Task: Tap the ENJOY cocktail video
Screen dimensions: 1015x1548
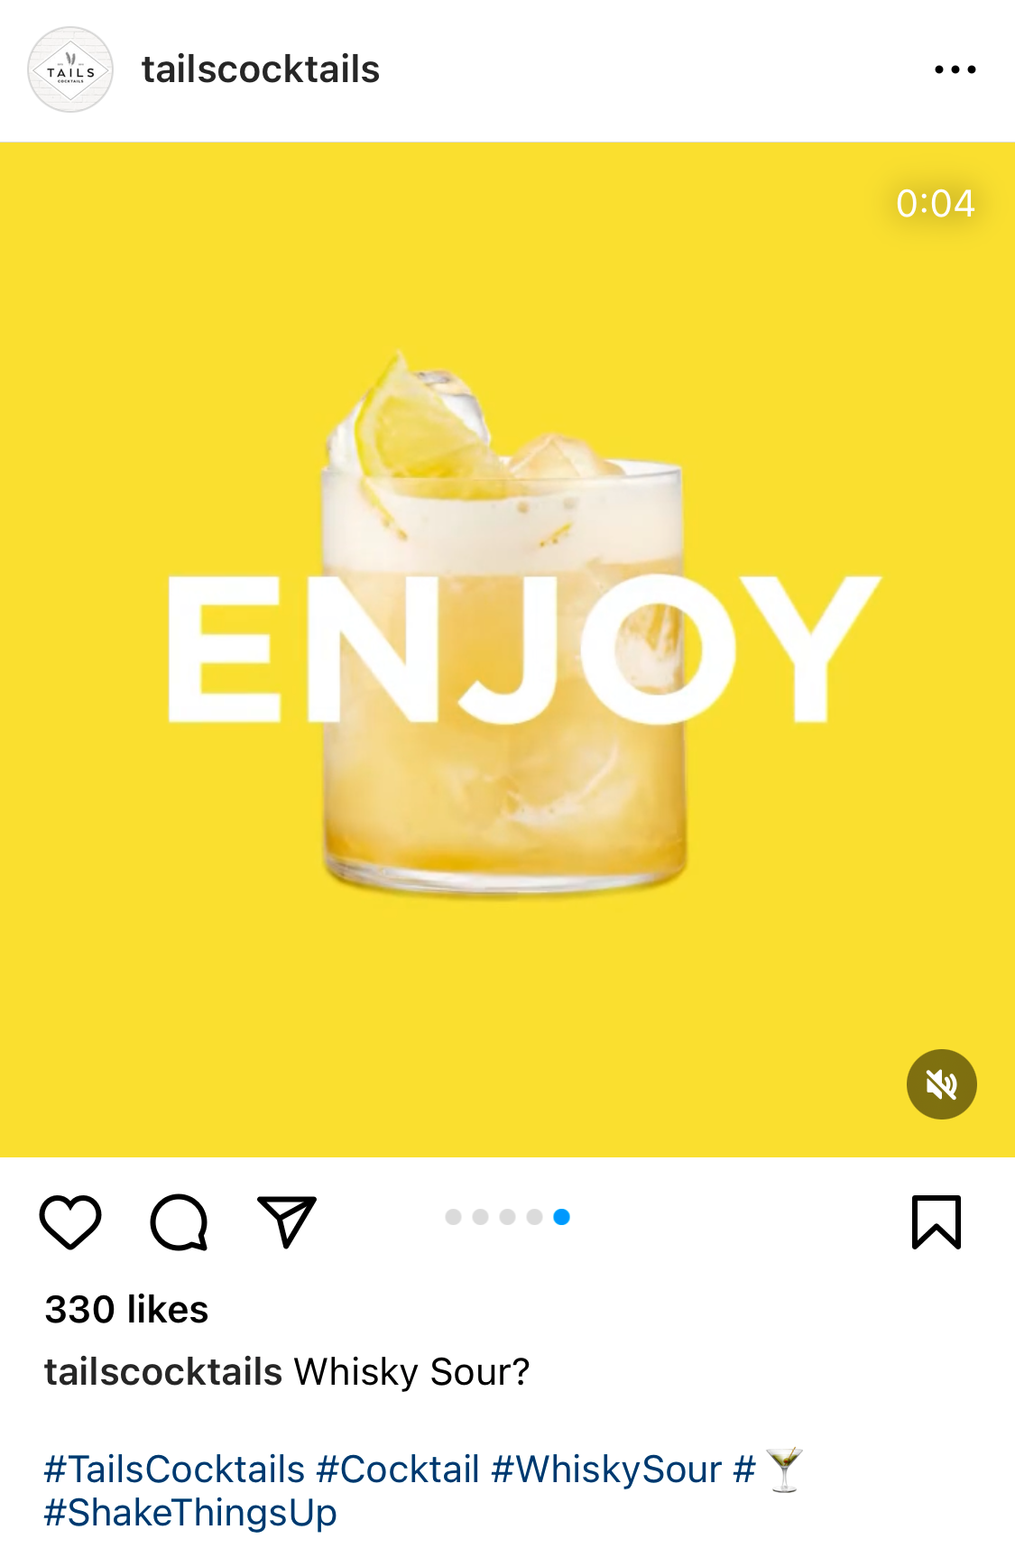Action: click(507, 650)
